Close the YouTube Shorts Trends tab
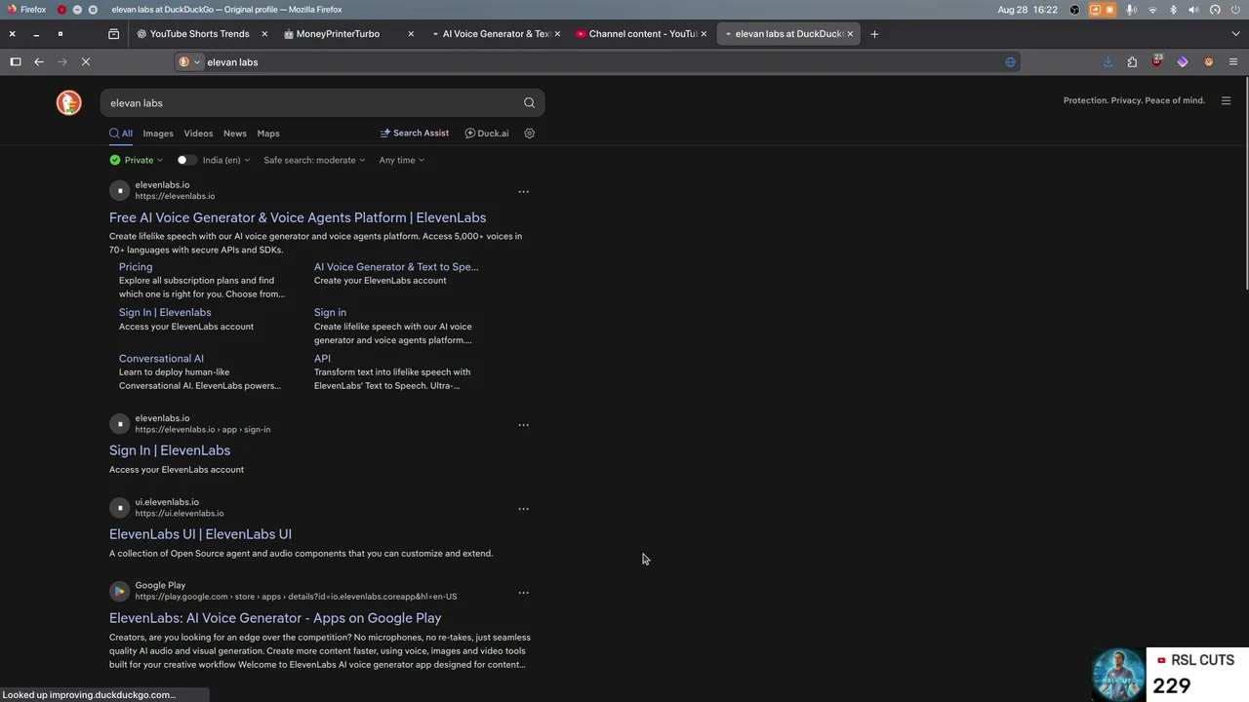This screenshot has height=702, width=1249. (264, 34)
